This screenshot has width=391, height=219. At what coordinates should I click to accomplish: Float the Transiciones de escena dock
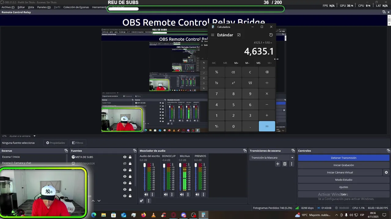(293, 151)
